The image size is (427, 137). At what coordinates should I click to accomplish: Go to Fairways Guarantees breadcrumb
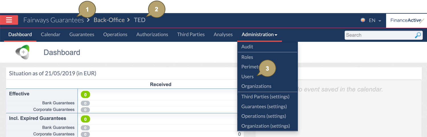coord(54,20)
